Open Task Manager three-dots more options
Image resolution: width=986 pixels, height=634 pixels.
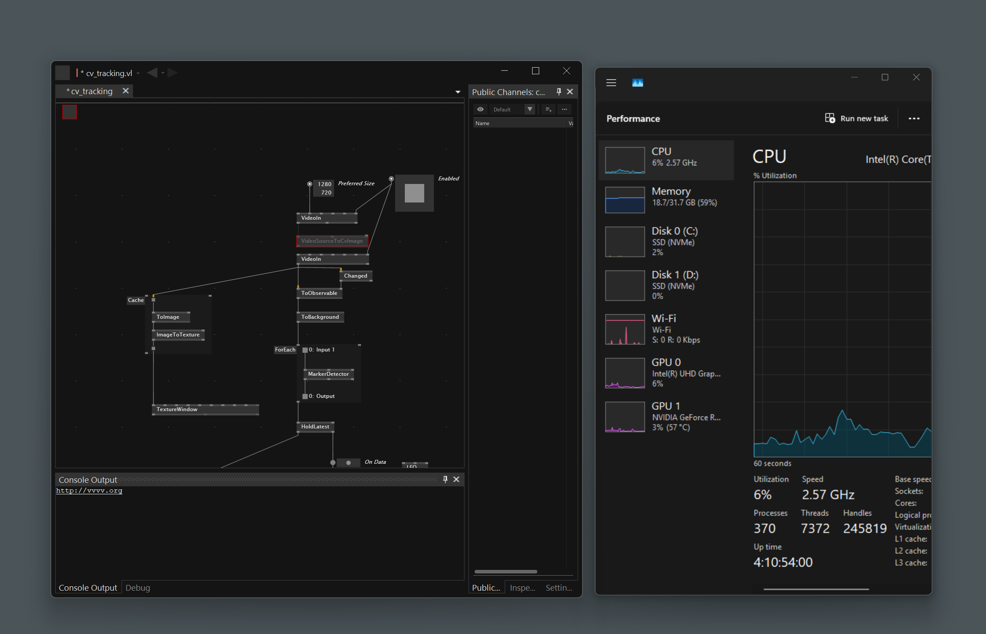click(x=914, y=118)
